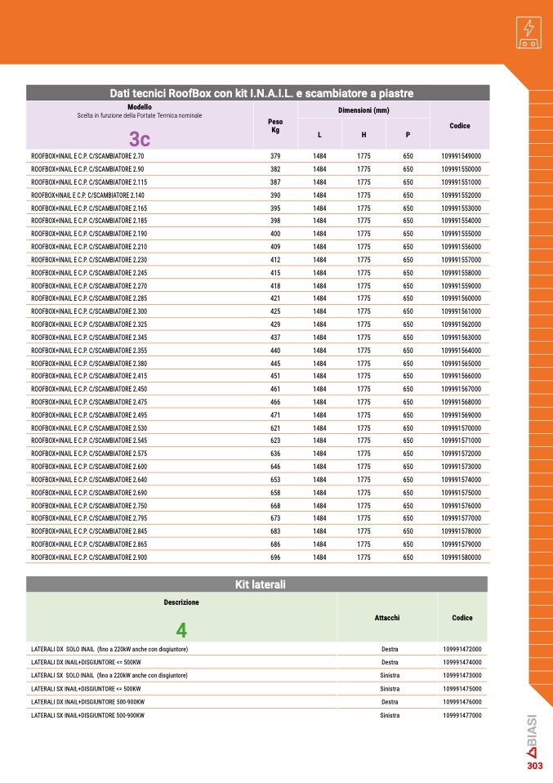Image resolution: width=553 pixels, height=783 pixels.
Task: Click the BIASI logo at bottom right
Action: tap(532, 736)
